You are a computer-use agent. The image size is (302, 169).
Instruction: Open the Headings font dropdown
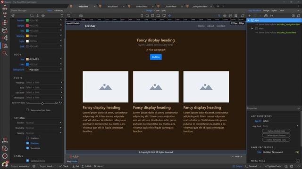coord(44,83)
